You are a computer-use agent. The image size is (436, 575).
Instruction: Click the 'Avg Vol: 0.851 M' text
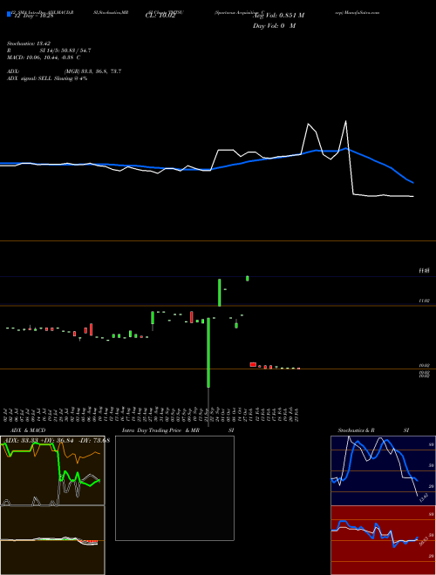[x=278, y=16]
